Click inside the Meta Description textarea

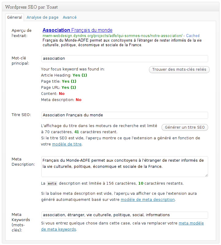click(x=124, y=166)
